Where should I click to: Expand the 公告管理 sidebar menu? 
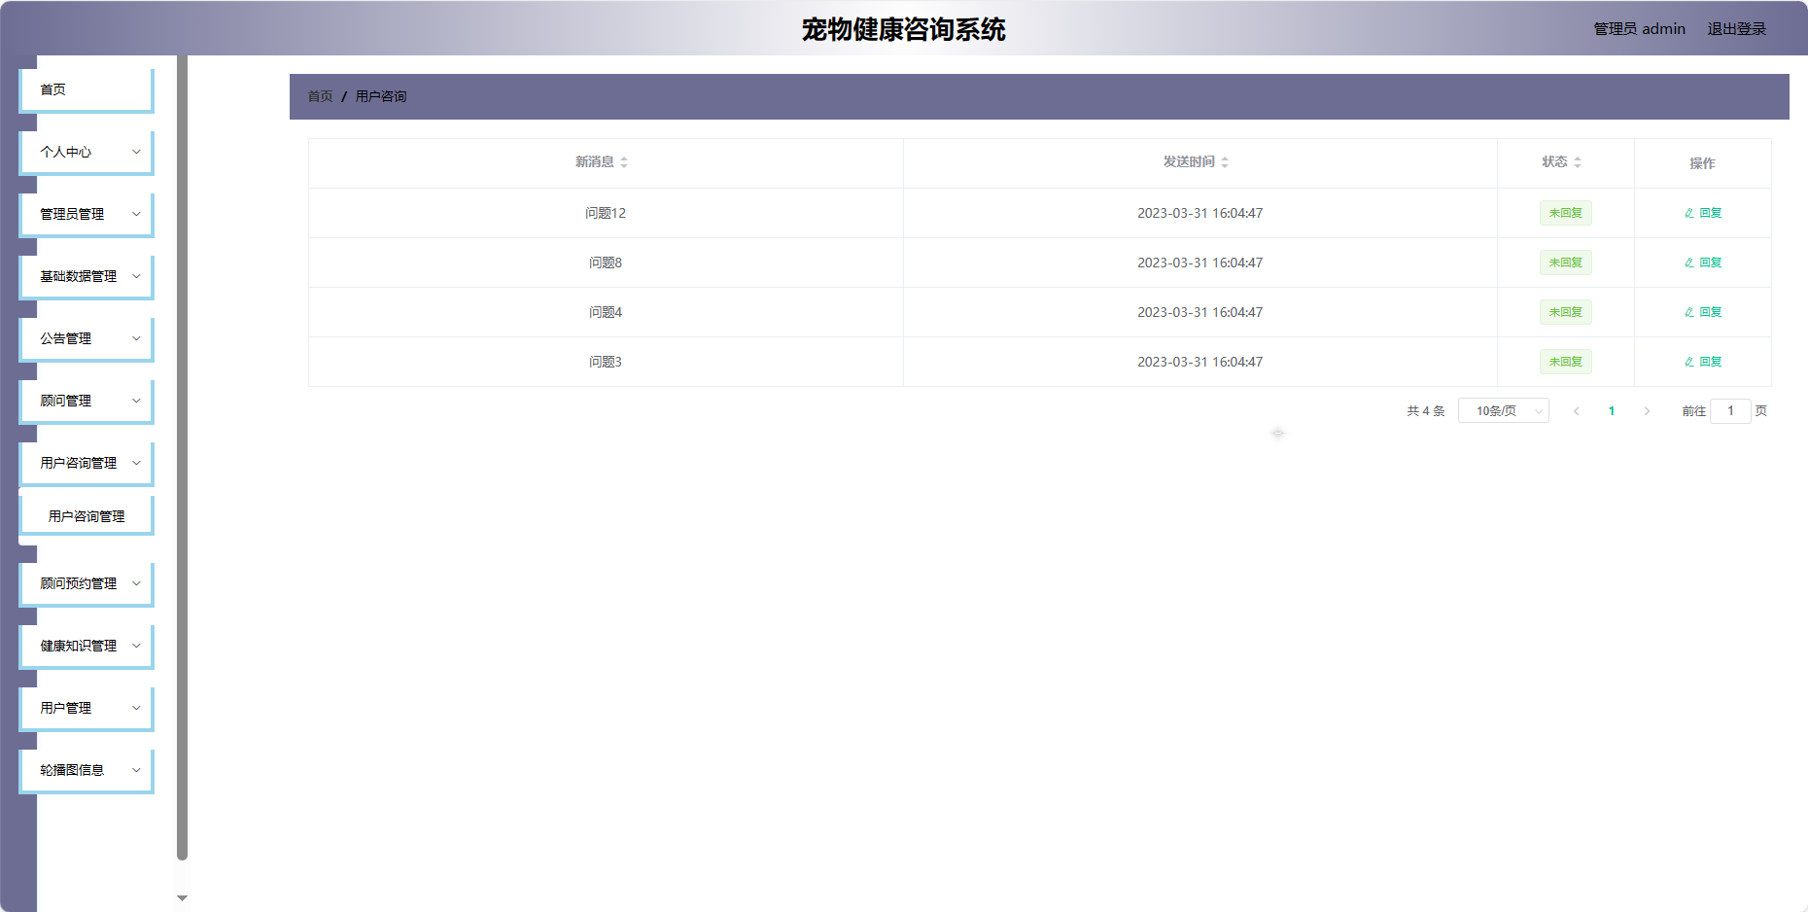click(x=87, y=338)
